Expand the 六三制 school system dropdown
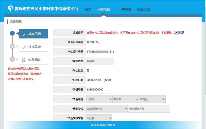Screen dimensions: 206x129 coord(99,118)
